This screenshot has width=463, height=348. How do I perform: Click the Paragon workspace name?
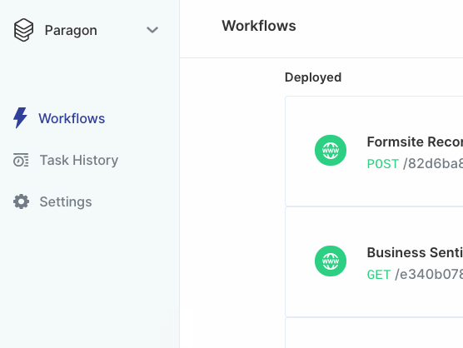click(x=71, y=30)
